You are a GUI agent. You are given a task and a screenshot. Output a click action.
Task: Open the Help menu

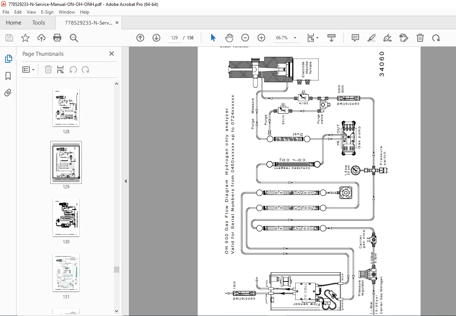84,12
